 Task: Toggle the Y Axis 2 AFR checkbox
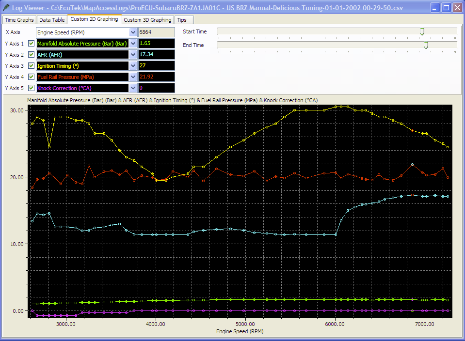click(x=32, y=54)
